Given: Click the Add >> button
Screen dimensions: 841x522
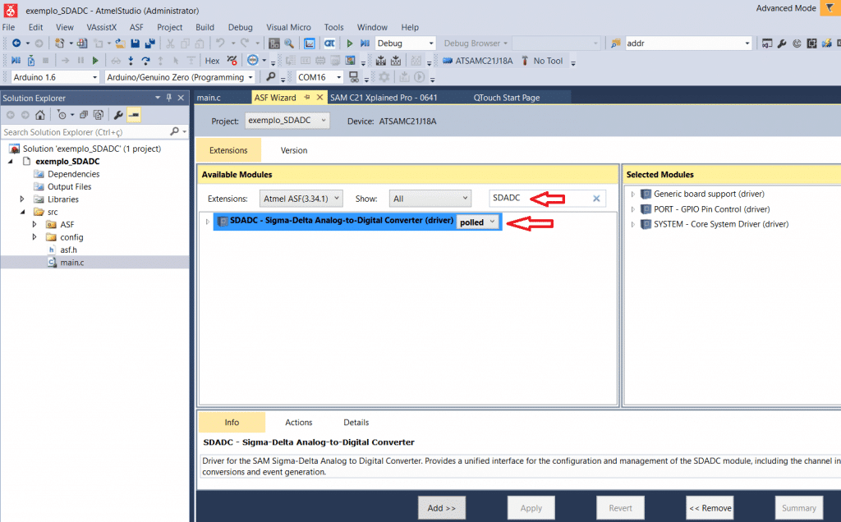Looking at the screenshot, I should [441, 508].
